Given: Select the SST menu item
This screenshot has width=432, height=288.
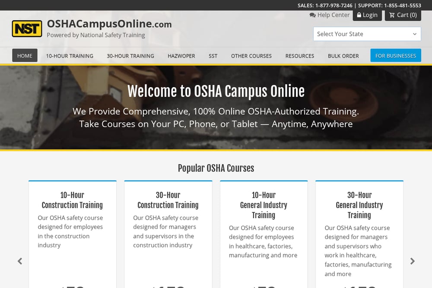Looking at the screenshot, I should point(213,56).
